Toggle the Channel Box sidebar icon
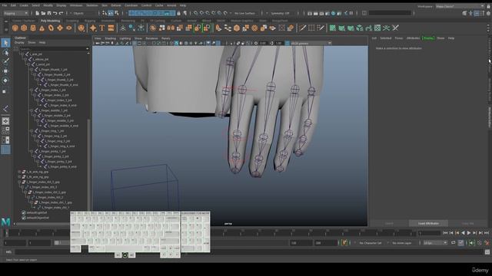492x276 pixels. 488,13
